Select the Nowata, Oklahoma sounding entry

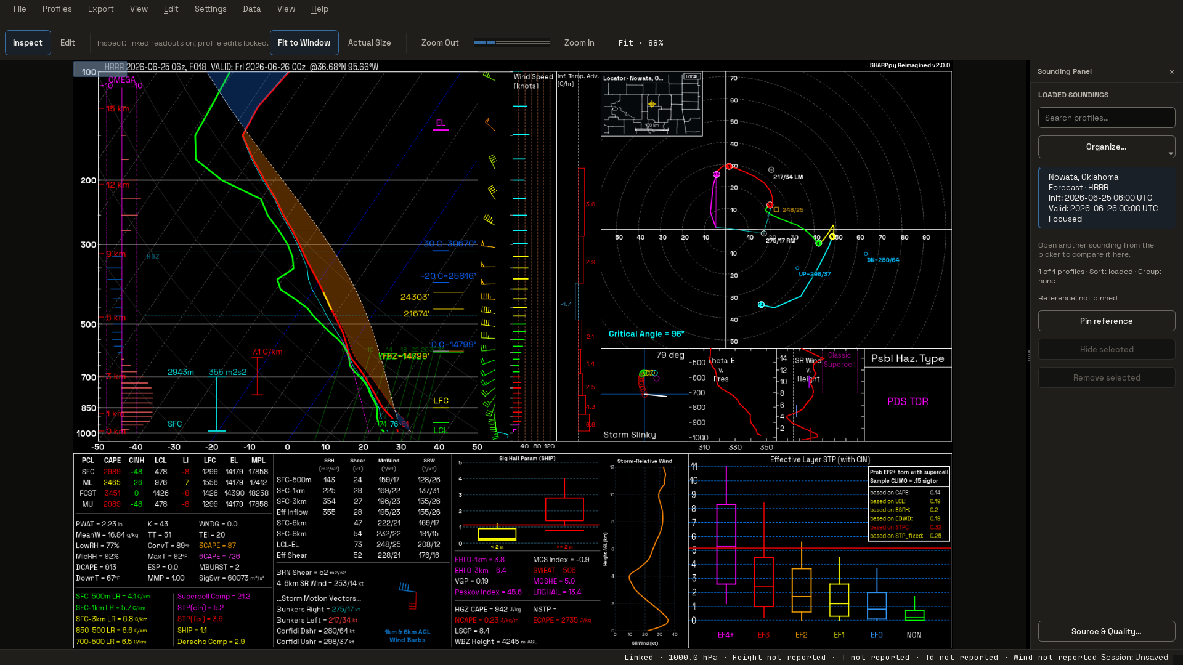point(1107,198)
